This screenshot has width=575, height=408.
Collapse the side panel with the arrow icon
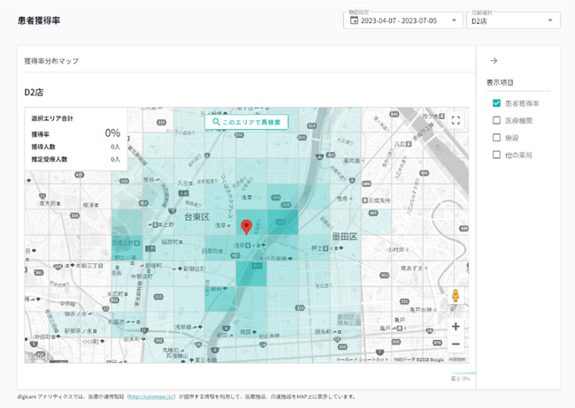(494, 60)
